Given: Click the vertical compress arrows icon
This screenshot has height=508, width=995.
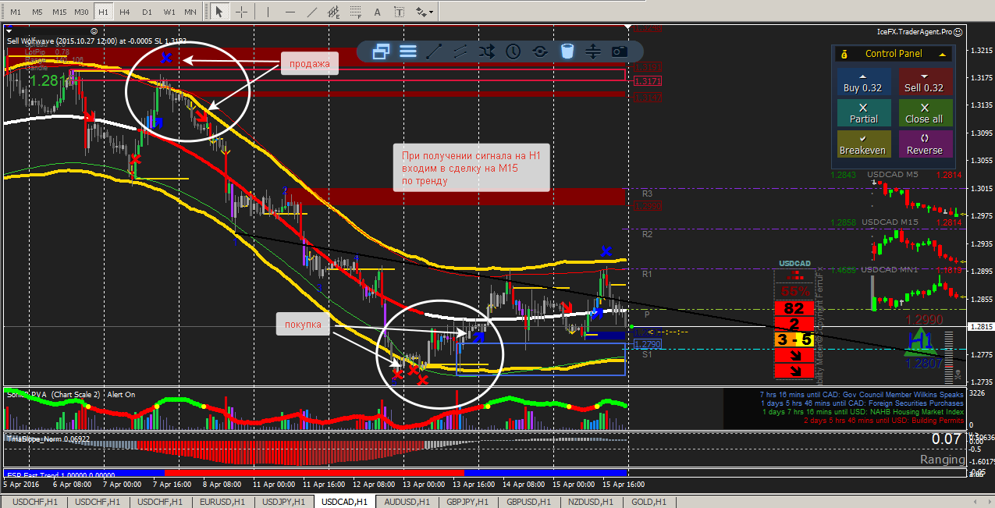Looking at the screenshot, I should (x=593, y=52).
